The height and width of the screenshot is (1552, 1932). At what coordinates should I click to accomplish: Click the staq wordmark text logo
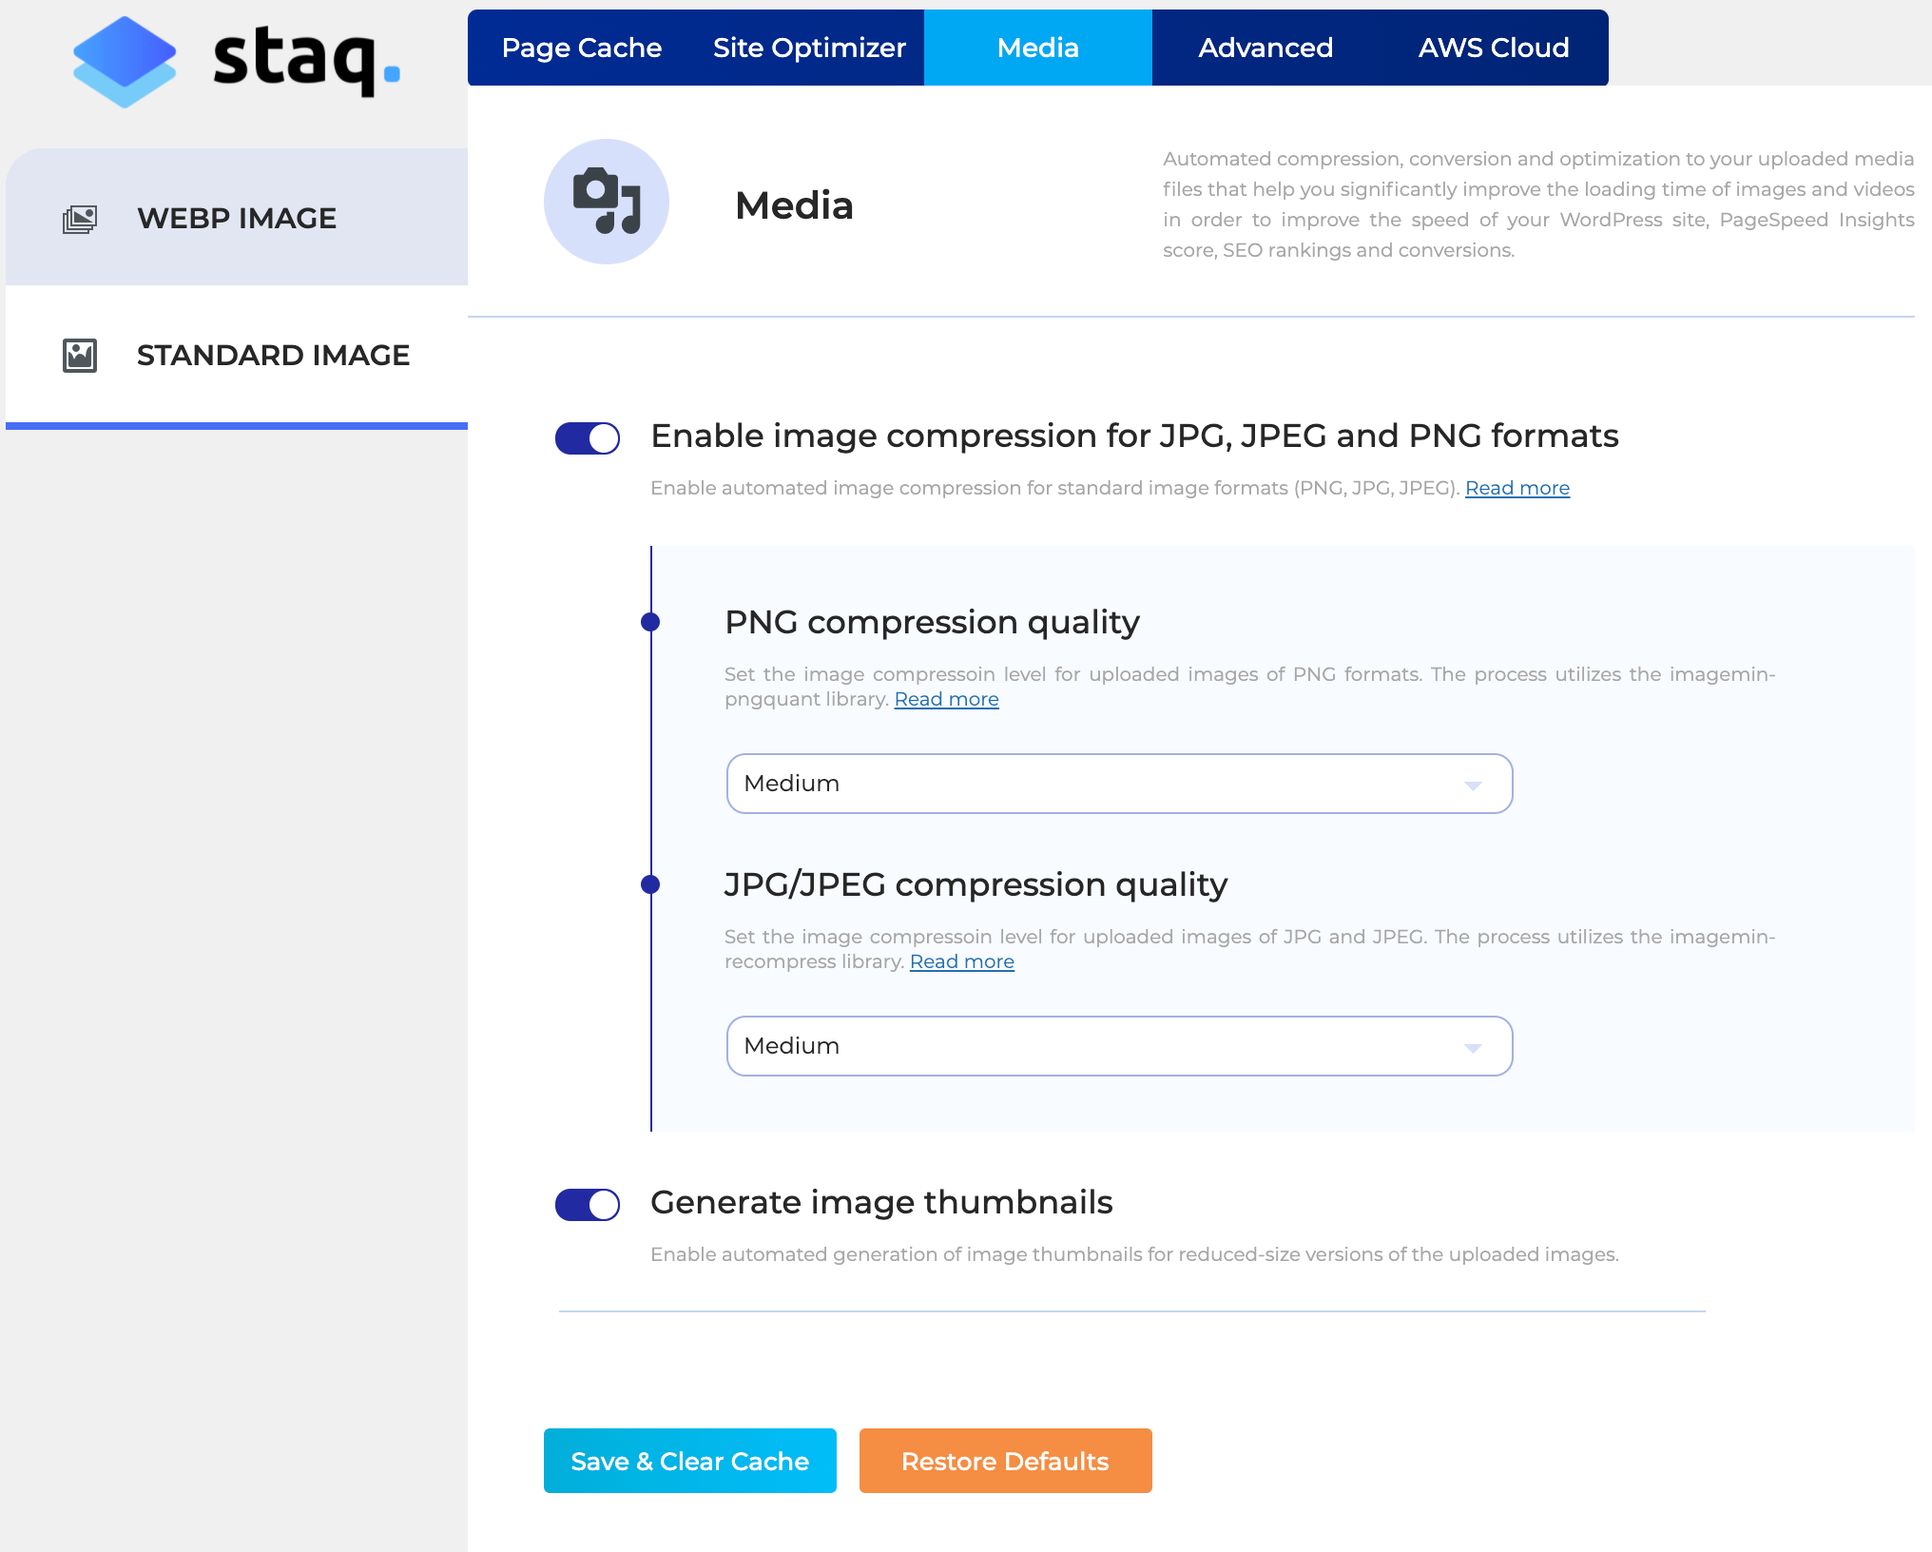point(305,60)
